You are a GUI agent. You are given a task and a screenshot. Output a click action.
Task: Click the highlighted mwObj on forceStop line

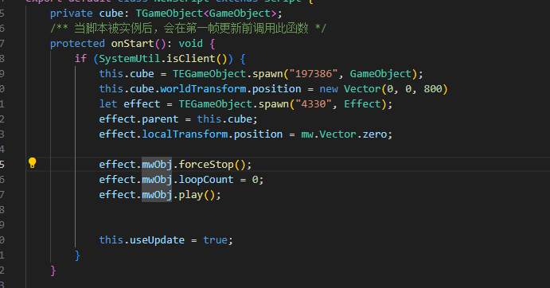[x=157, y=165]
